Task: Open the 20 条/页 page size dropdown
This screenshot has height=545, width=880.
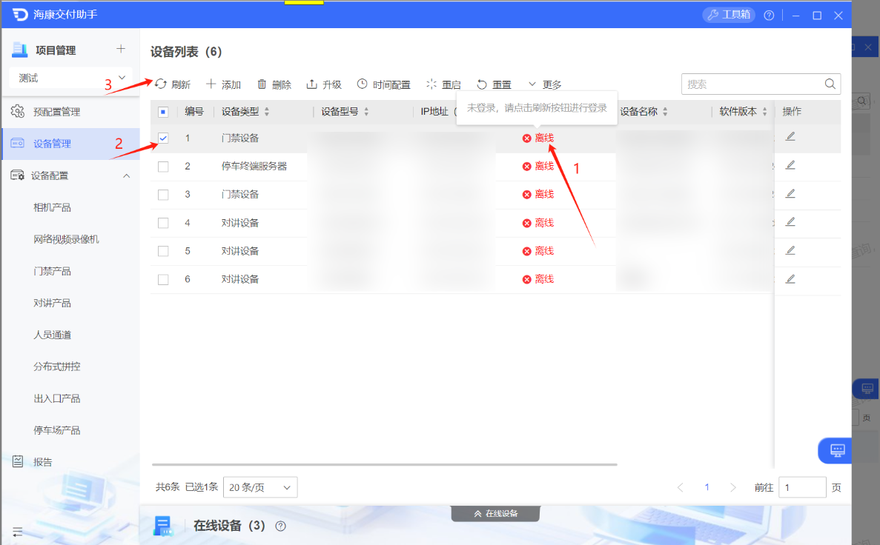Action: (x=260, y=487)
